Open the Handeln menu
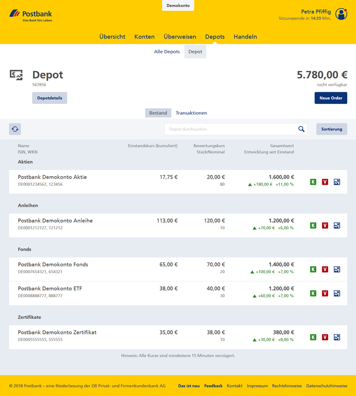The height and width of the screenshot is (396, 356). pos(245,36)
